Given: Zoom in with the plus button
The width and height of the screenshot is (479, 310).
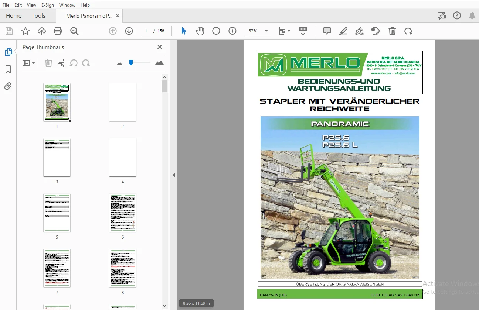Looking at the screenshot, I should [x=232, y=31].
